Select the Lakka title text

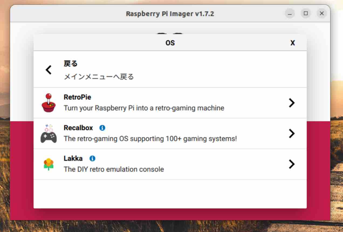73,158
